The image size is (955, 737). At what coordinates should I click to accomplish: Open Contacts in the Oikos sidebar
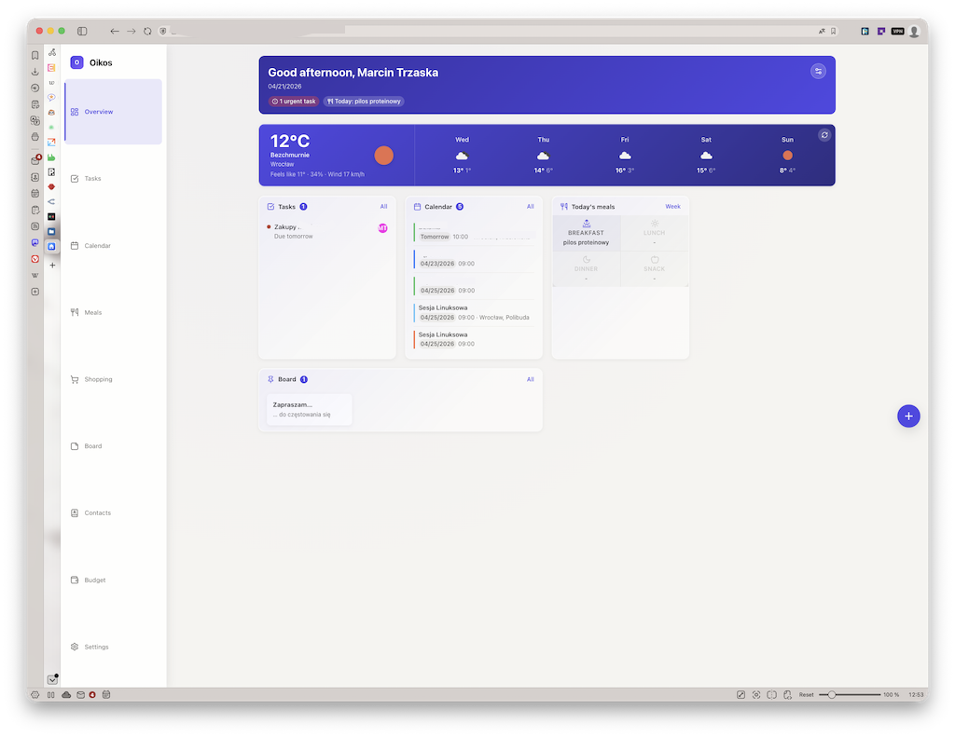coord(113,513)
